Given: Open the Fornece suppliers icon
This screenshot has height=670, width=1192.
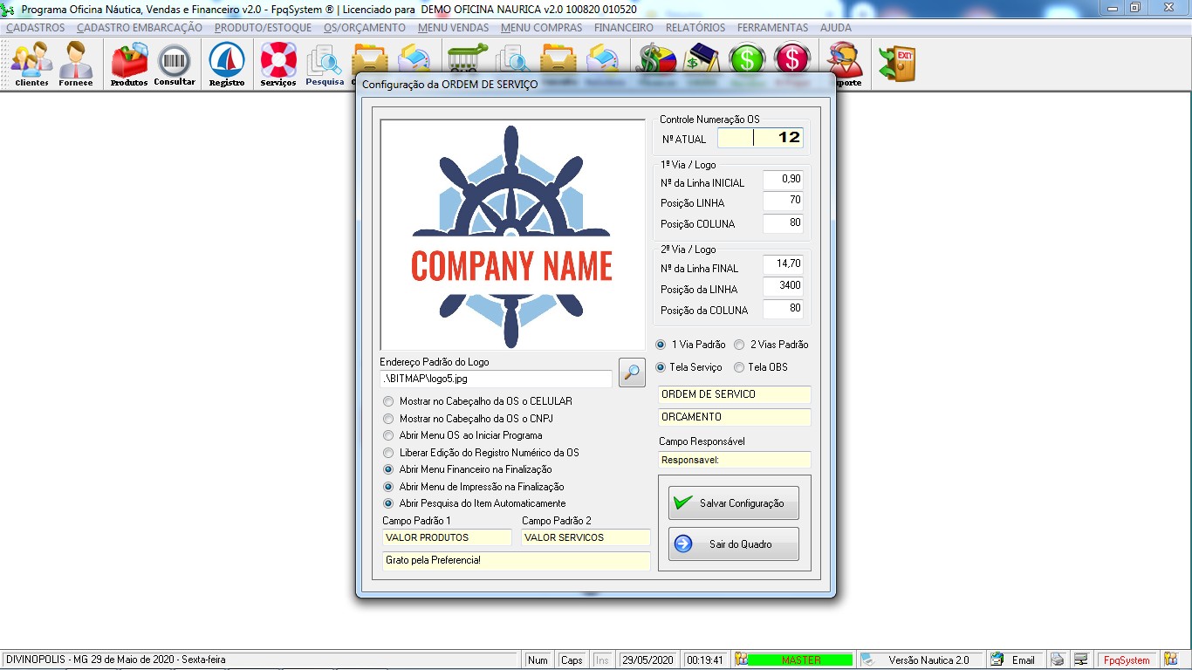Looking at the screenshot, I should tap(76, 65).
